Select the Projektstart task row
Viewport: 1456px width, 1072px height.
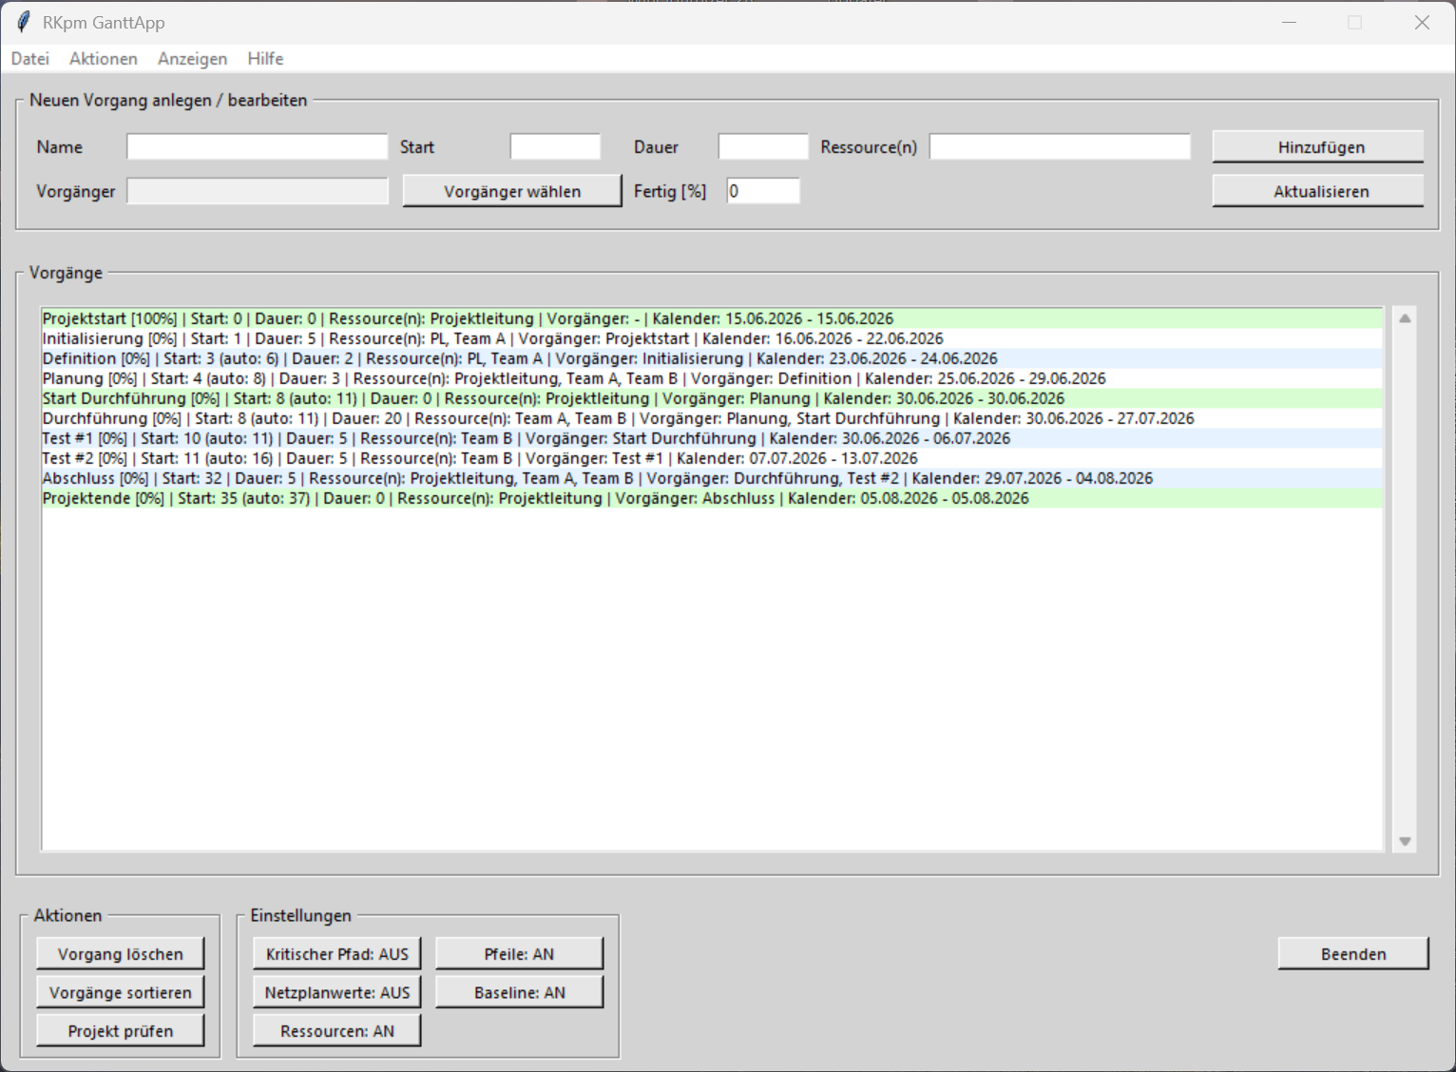[712, 318]
